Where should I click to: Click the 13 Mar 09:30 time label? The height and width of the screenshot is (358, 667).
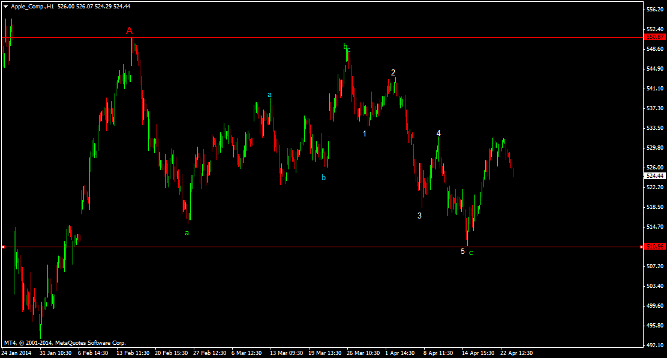point(286,353)
